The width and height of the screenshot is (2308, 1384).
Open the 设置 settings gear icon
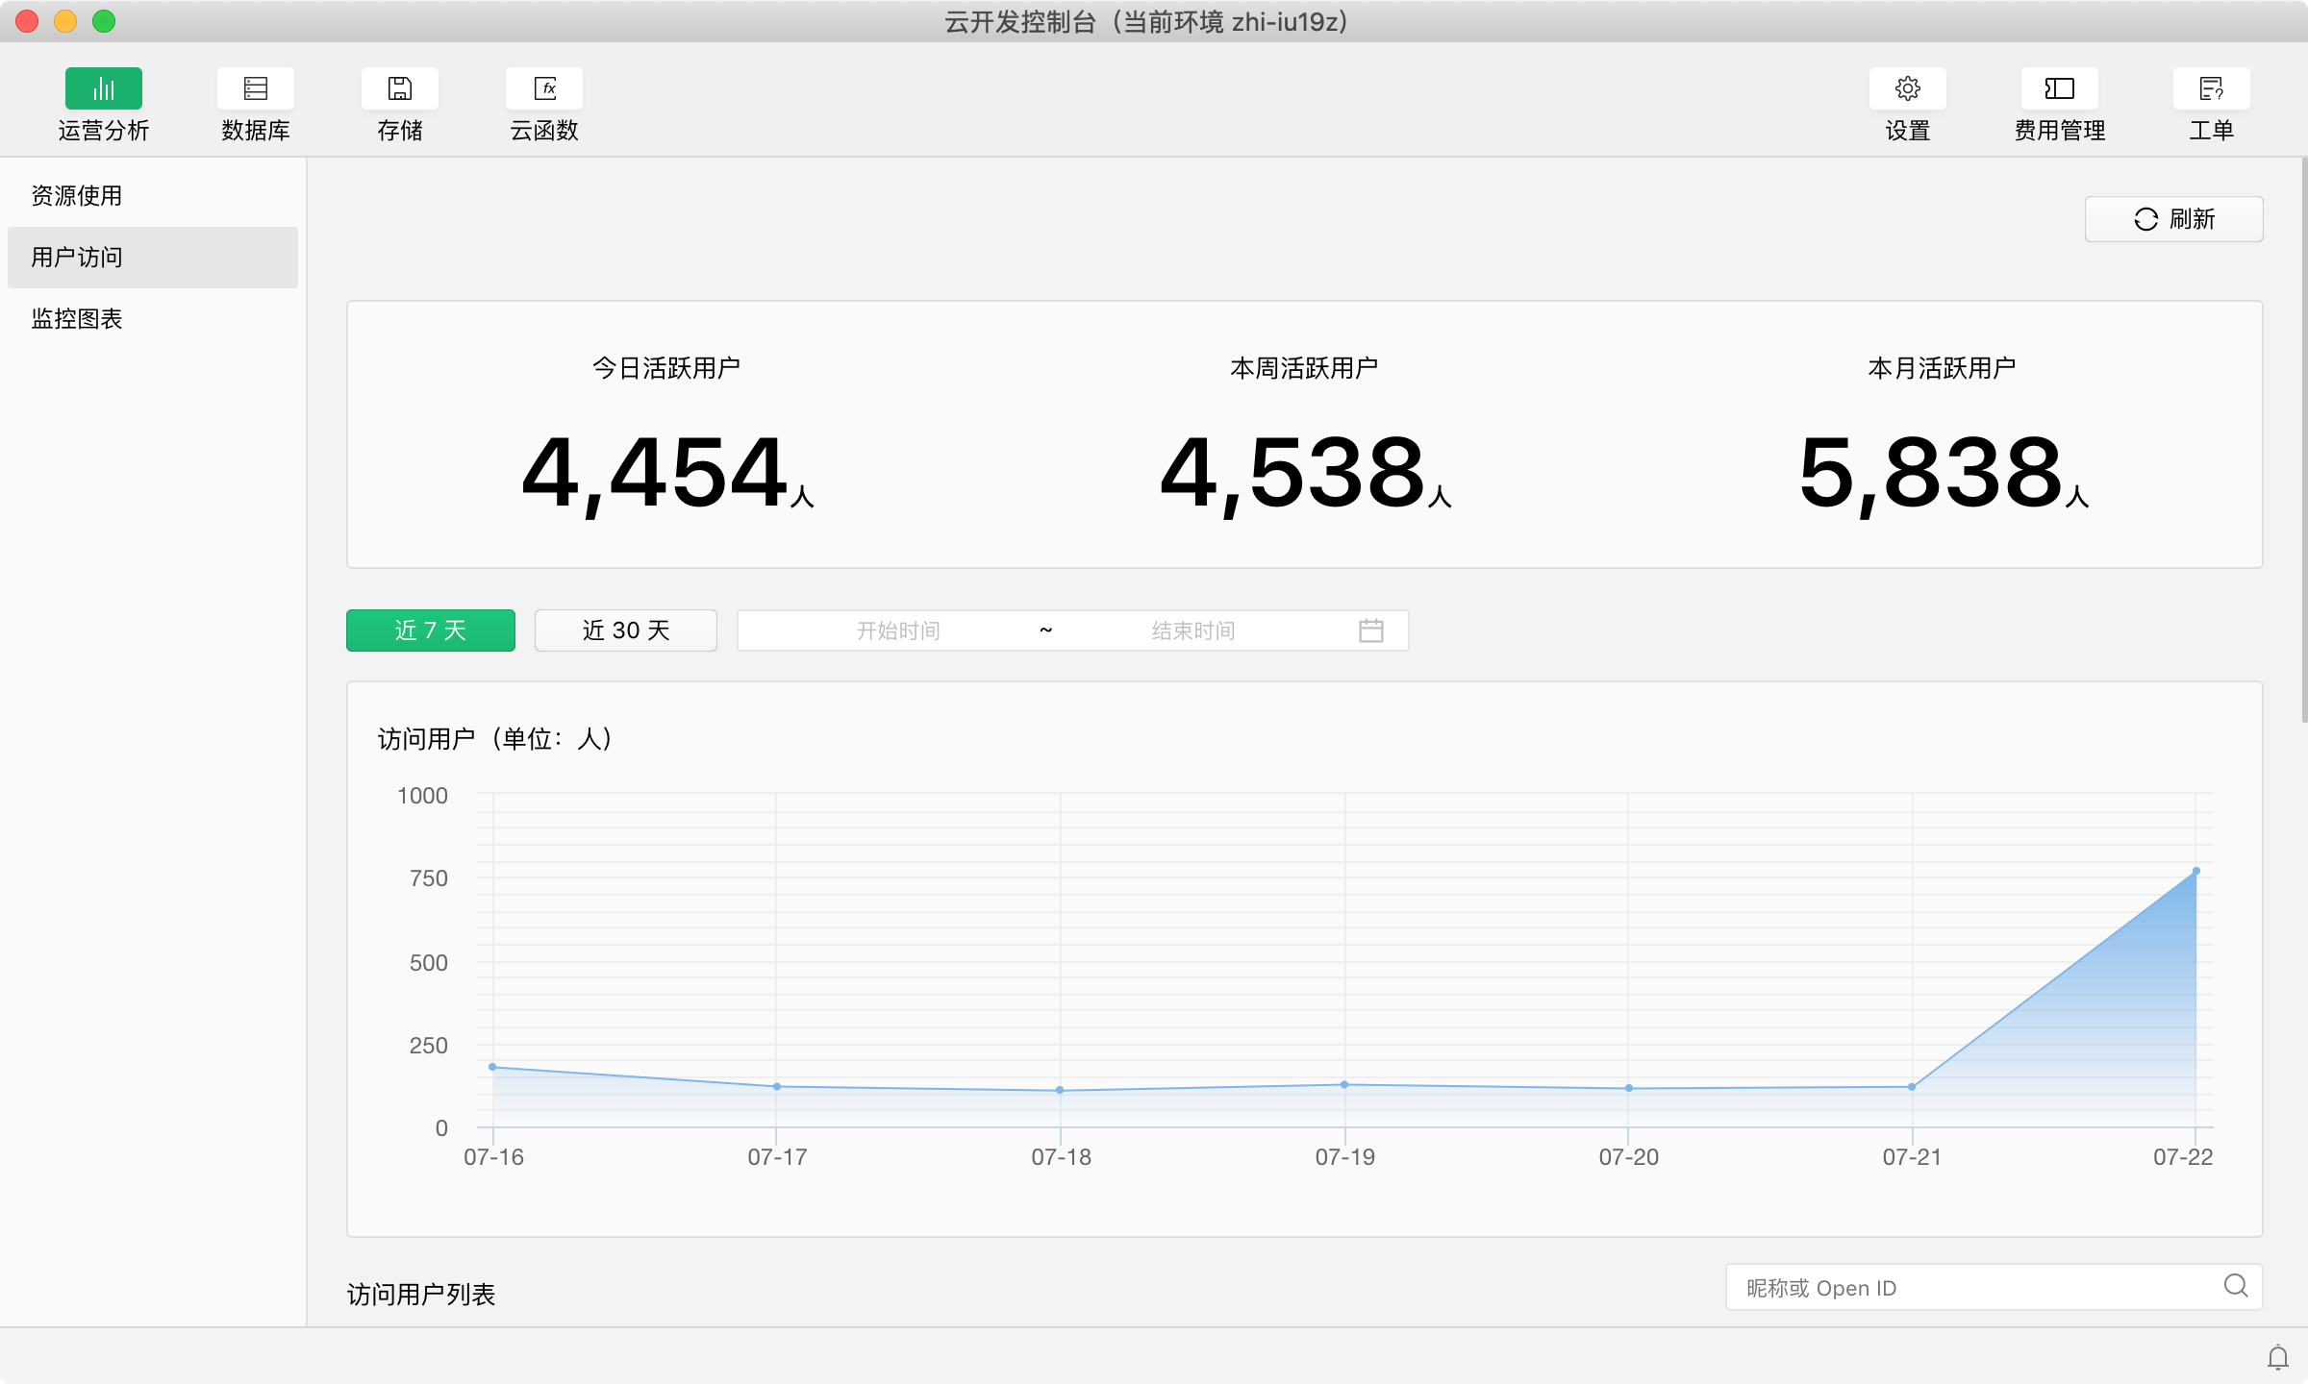[x=1907, y=89]
